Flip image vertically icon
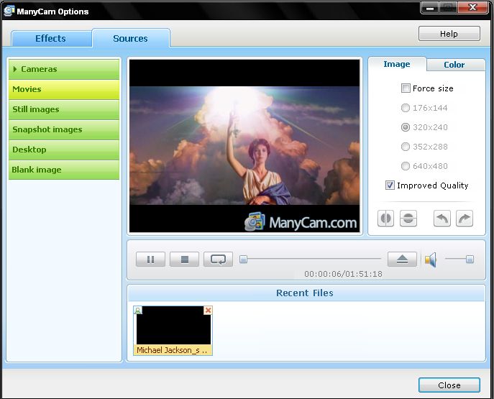Image resolution: width=494 pixels, height=399 pixels. click(x=408, y=219)
